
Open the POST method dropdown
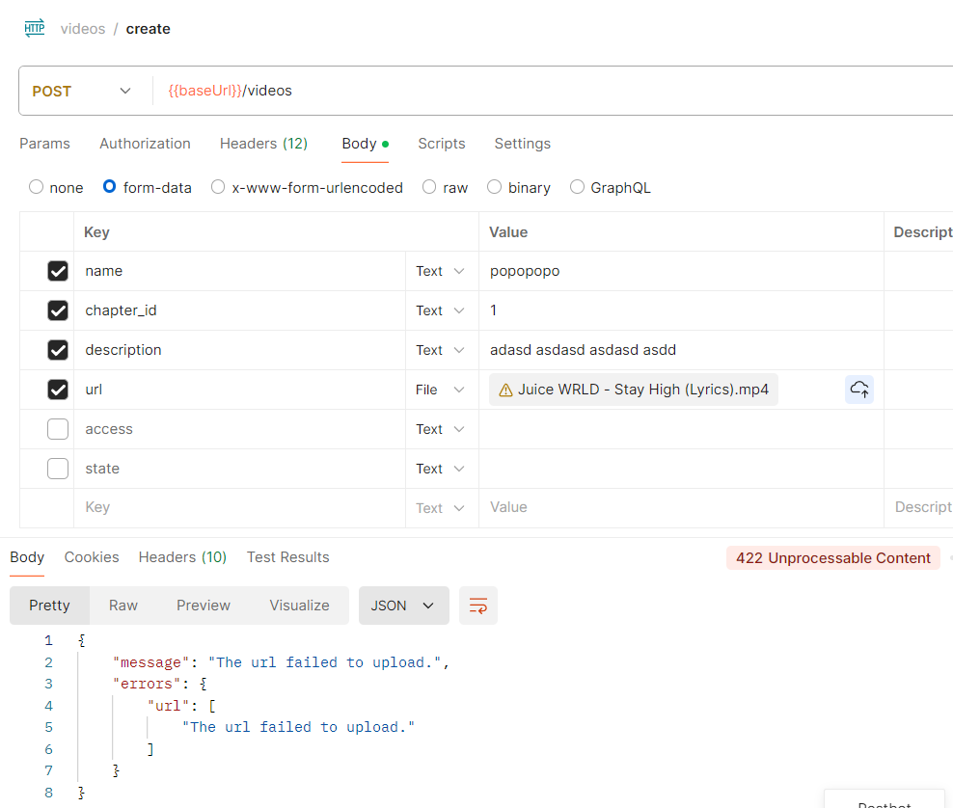tap(82, 91)
